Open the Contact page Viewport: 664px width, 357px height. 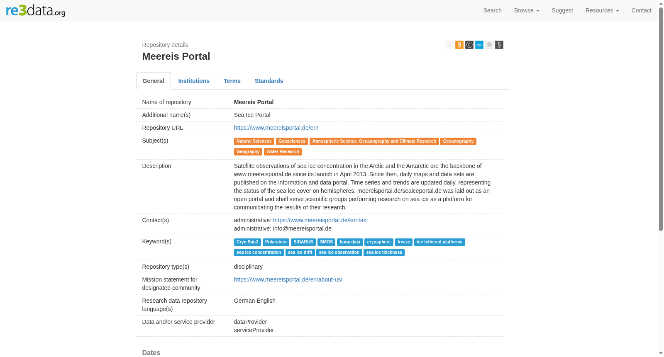(641, 10)
